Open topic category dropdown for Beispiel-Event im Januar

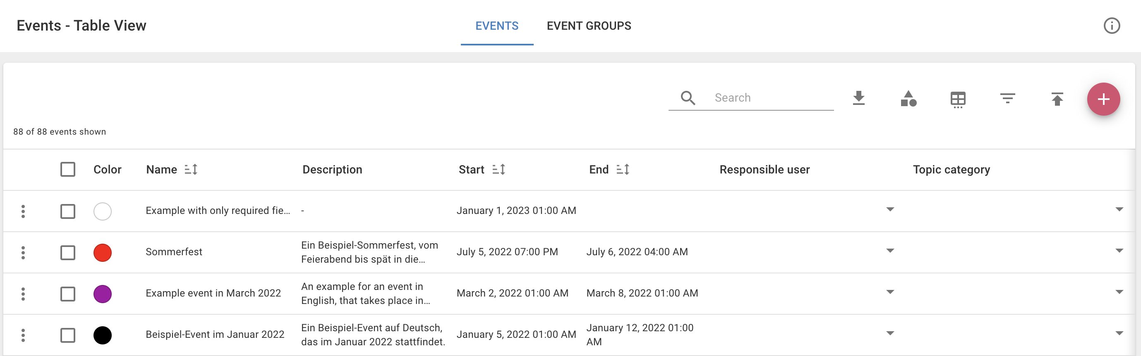click(x=1119, y=333)
